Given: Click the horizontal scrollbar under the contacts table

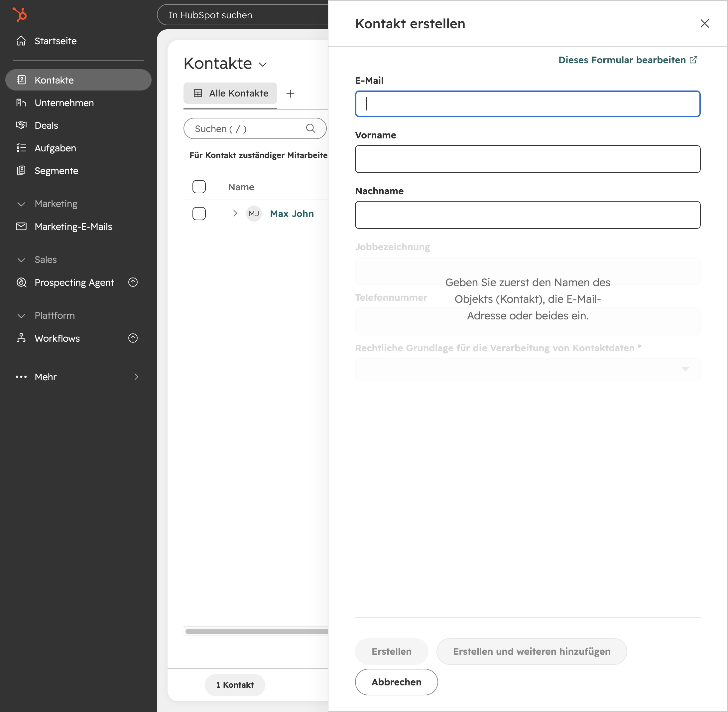Looking at the screenshot, I should [256, 631].
